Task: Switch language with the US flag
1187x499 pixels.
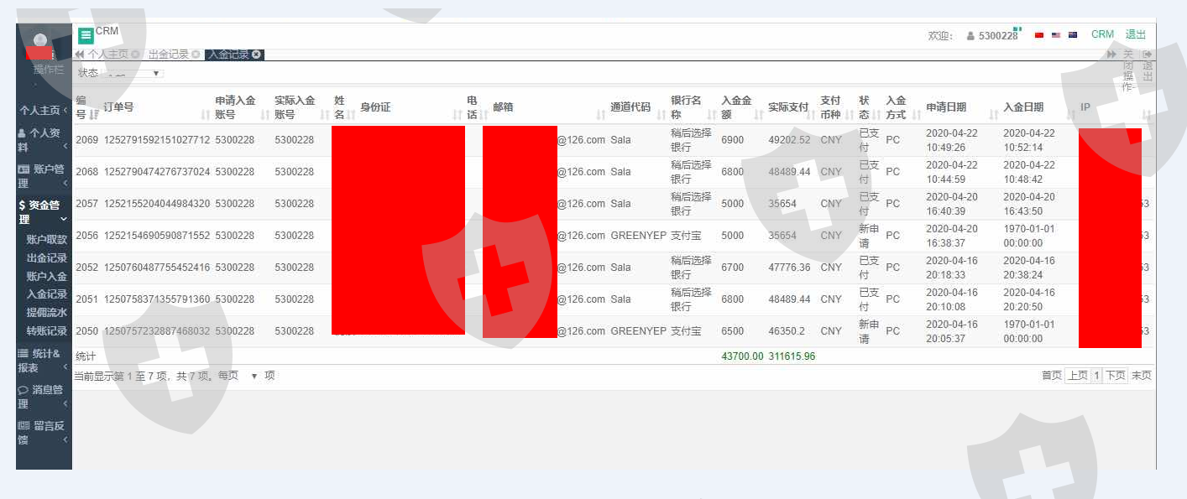Action: coord(1056,35)
